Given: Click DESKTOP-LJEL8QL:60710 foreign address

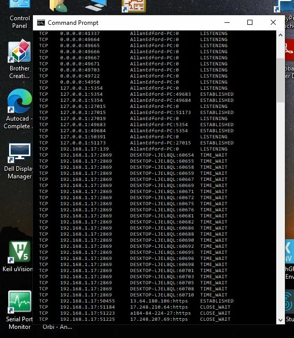Looking at the screenshot, I should 162,295.
